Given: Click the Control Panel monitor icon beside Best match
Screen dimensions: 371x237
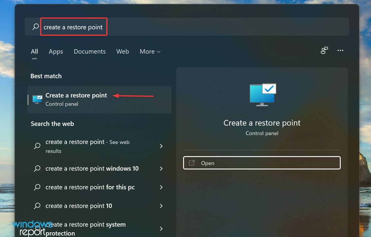Looking at the screenshot, I should 37,99.
